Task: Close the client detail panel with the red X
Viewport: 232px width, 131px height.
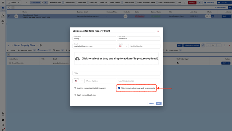Action: [229, 46]
